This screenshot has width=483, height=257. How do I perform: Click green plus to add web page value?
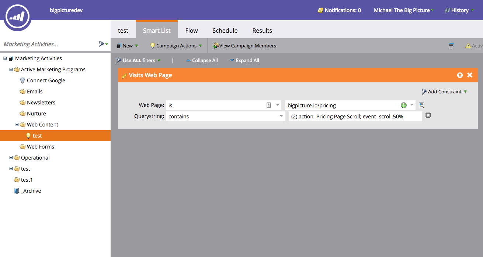[x=404, y=106]
